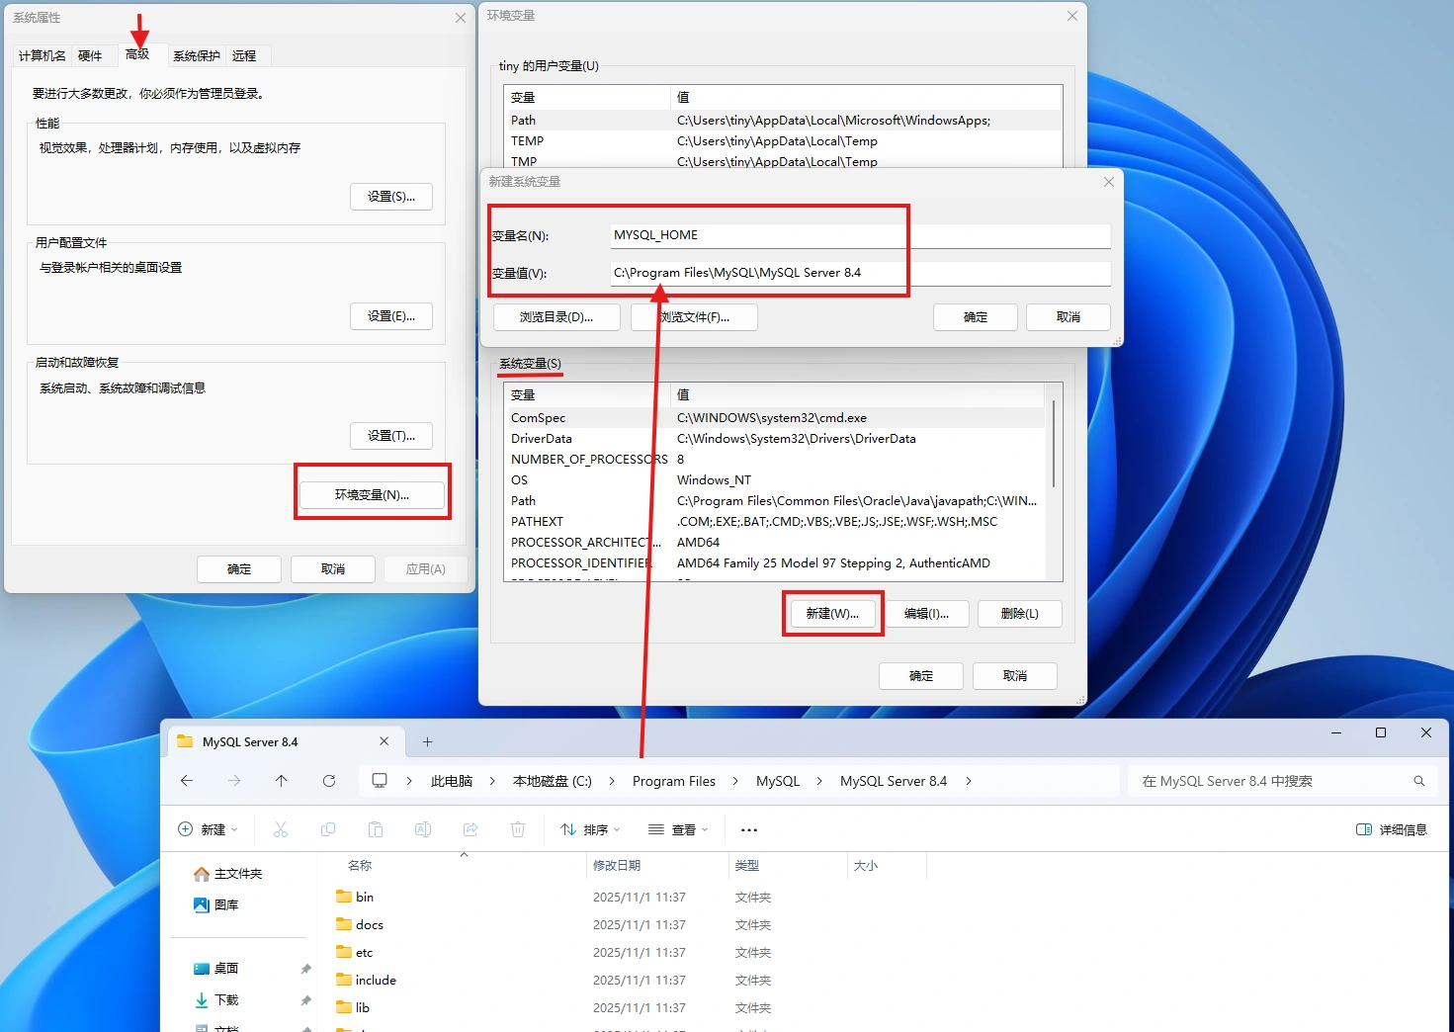The width and height of the screenshot is (1454, 1032).
Task: Open the bin folder in file list
Action: 365,898
